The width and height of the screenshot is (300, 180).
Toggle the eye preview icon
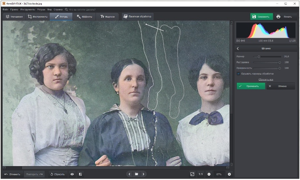72,174
